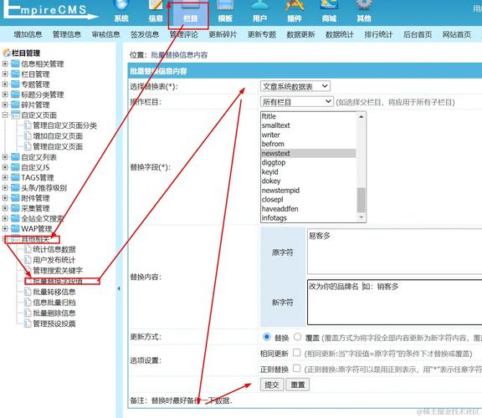This screenshot has height=418, width=482.
Task: Expand the 头条/推荐级别 tree node
Action: (5, 187)
